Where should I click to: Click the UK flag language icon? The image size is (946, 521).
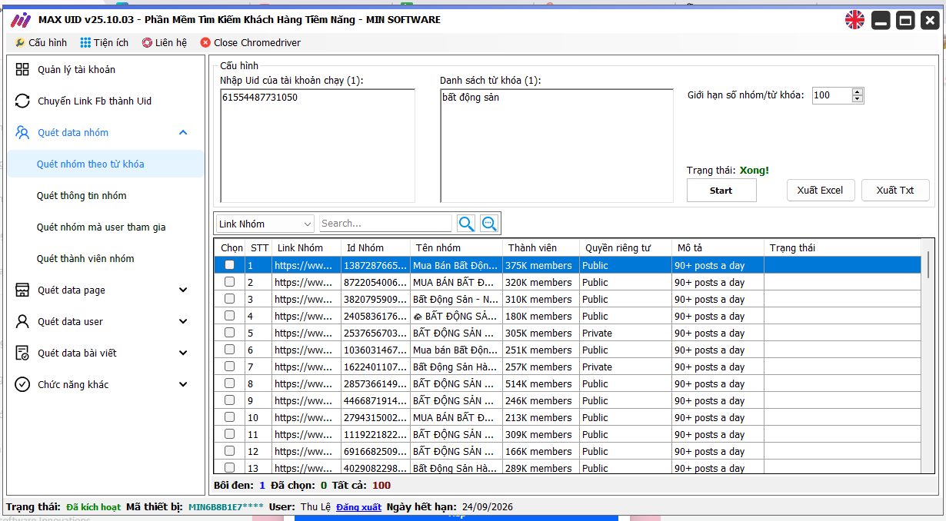click(x=854, y=20)
